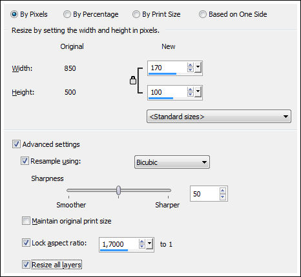Click the new Height input field

[x=167, y=92]
